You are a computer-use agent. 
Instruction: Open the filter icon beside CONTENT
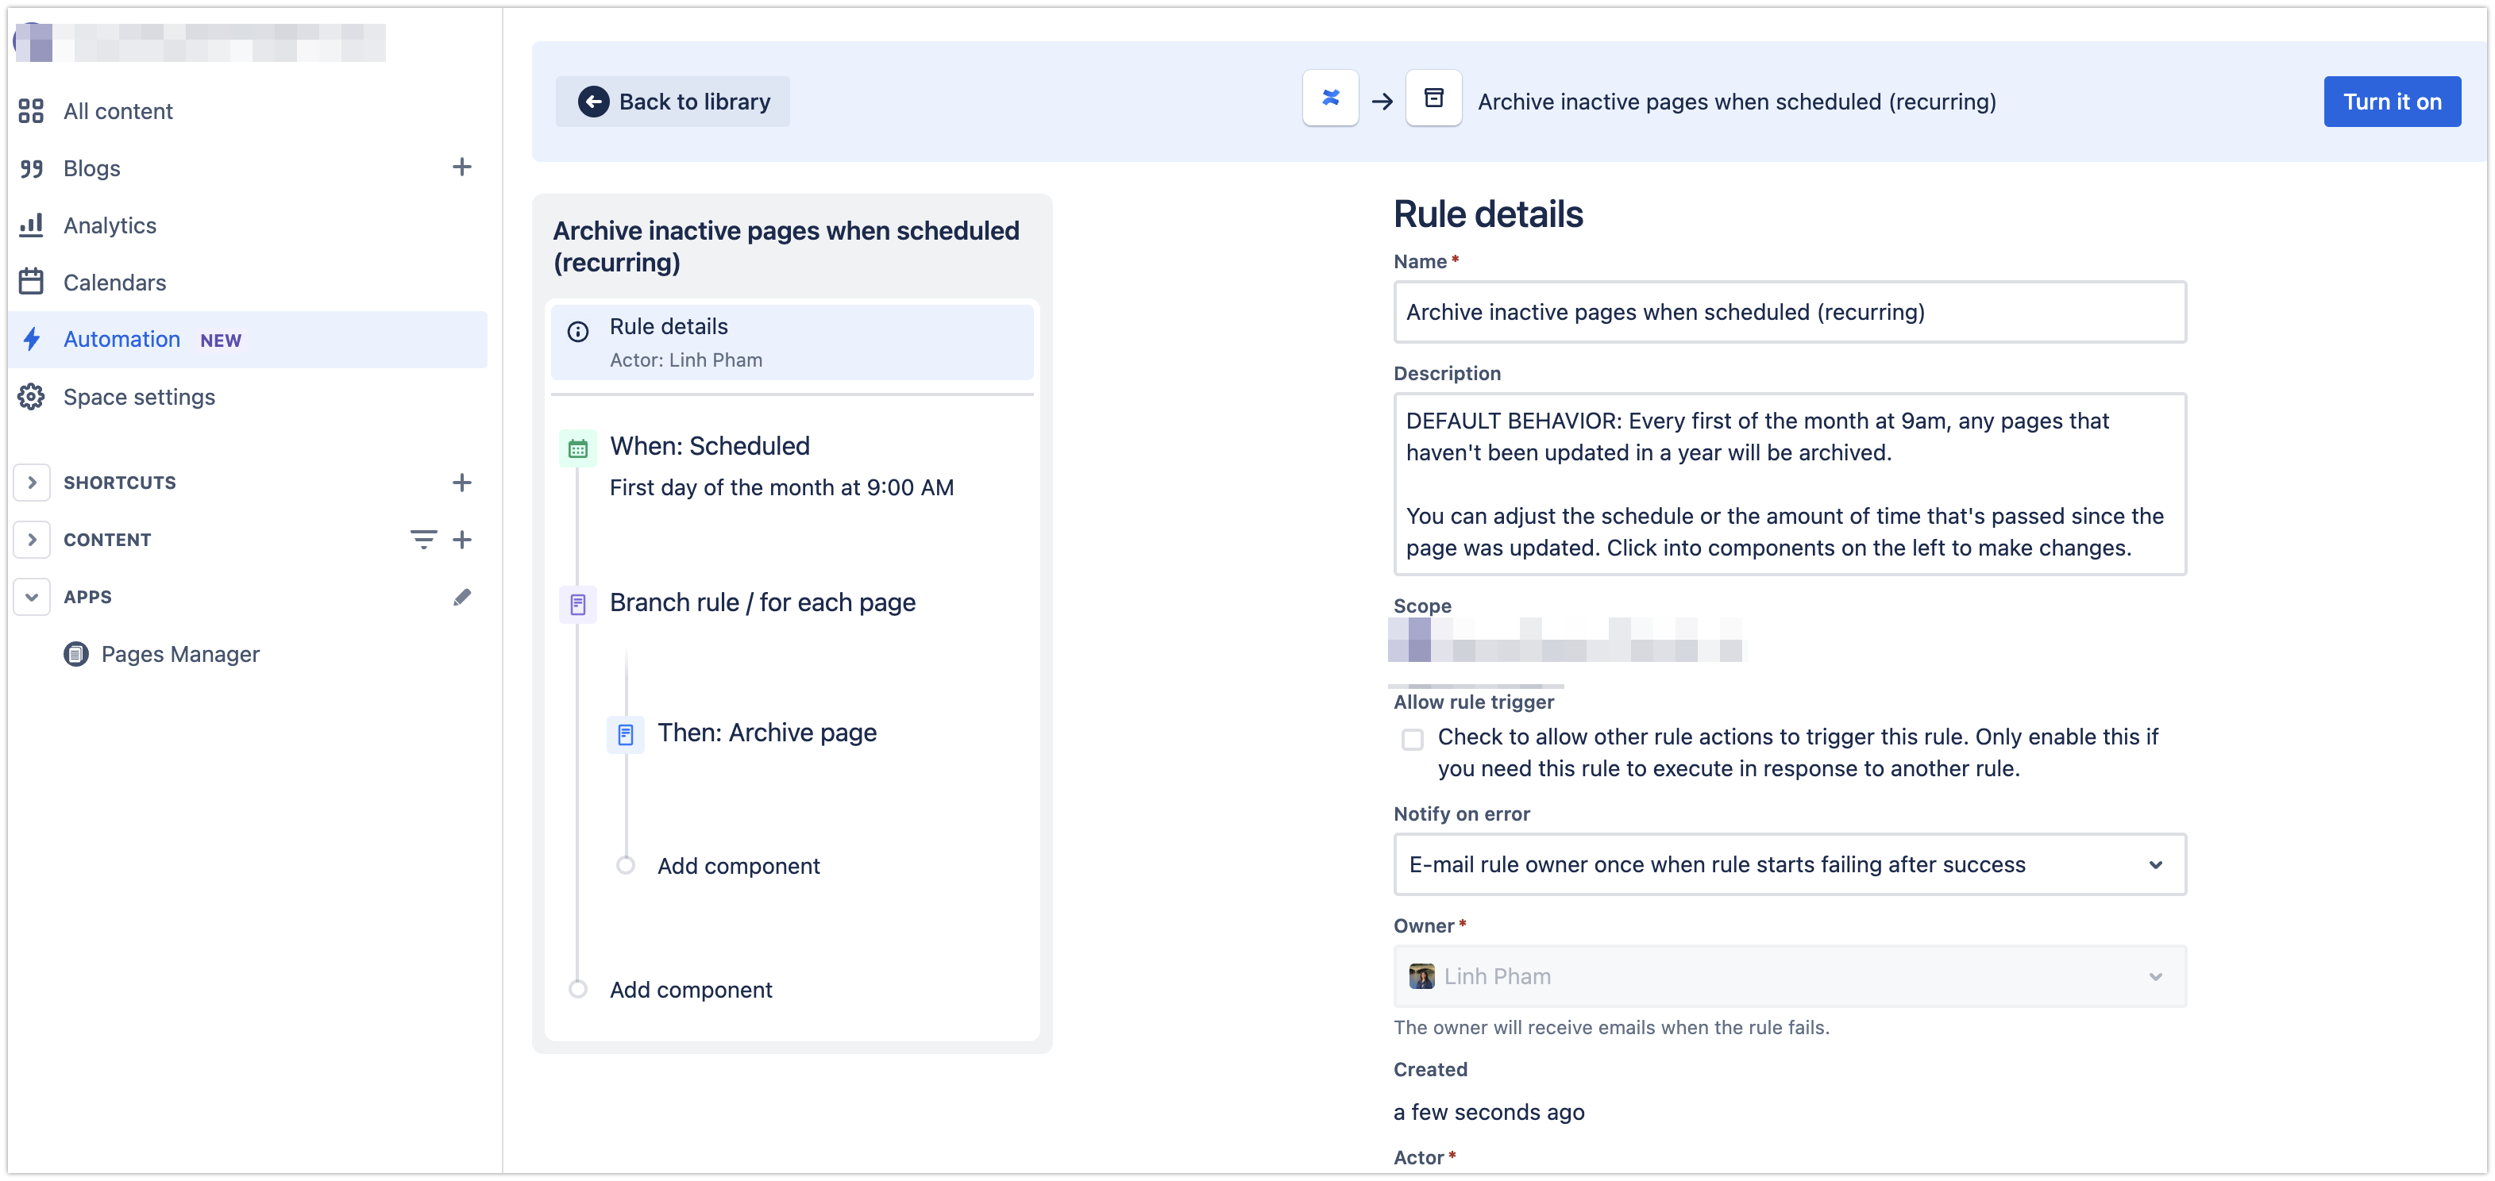(x=423, y=539)
